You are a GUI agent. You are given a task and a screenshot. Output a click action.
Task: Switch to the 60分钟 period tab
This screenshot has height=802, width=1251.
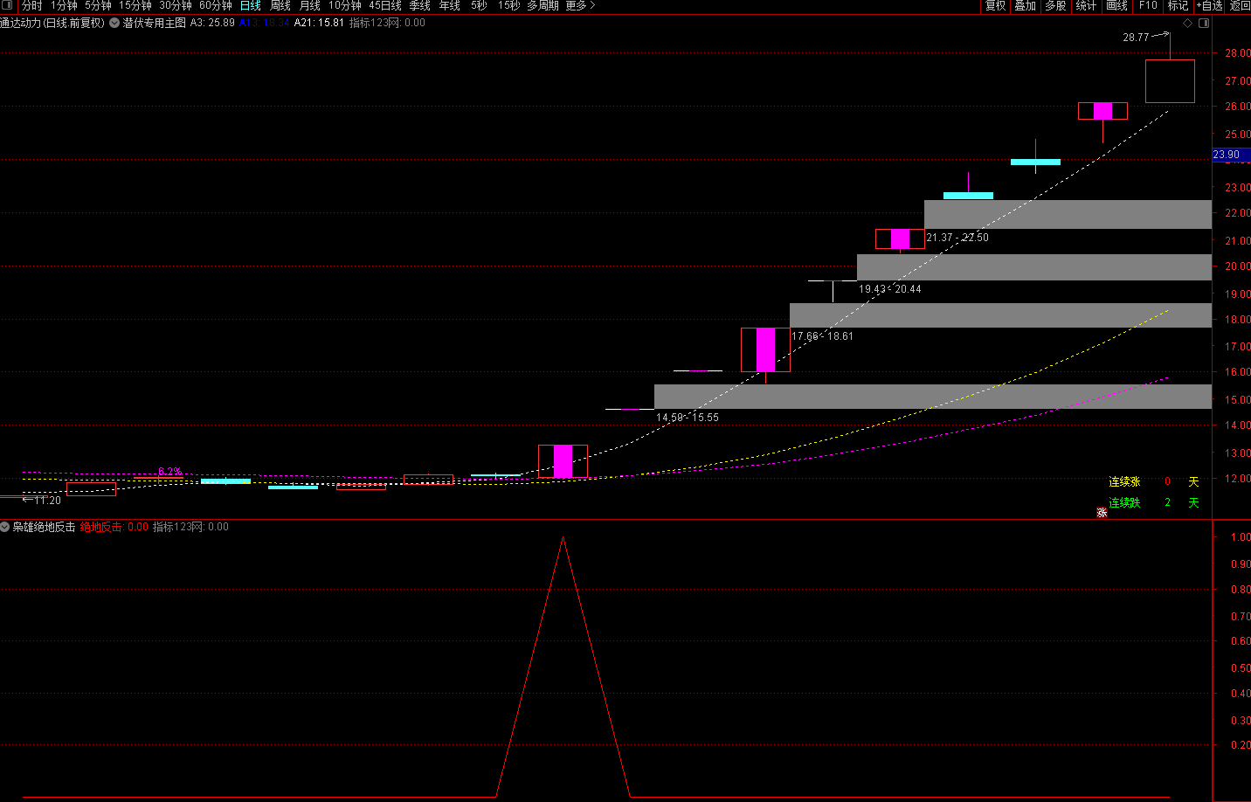(x=216, y=5)
